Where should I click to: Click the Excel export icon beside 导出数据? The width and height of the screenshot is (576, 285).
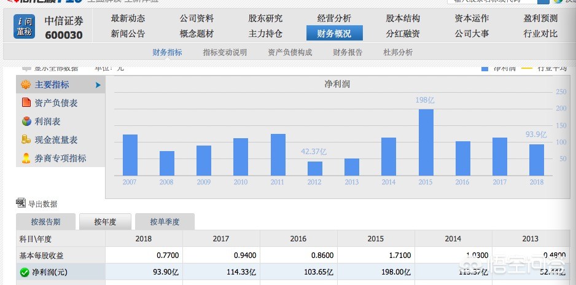click(x=21, y=203)
